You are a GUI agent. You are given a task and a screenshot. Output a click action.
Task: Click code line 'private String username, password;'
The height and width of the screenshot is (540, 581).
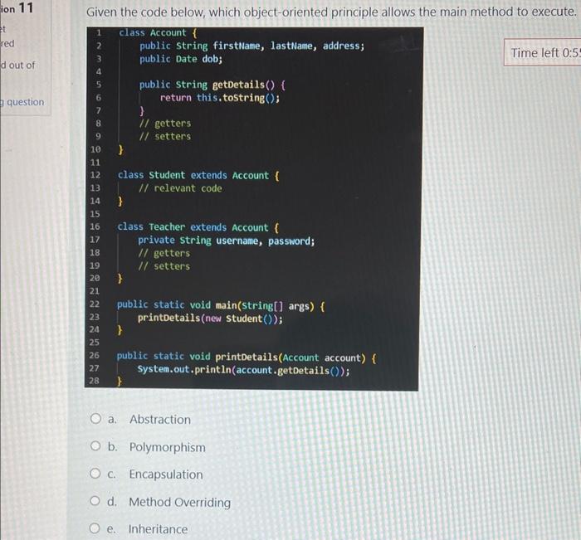point(226,241)
